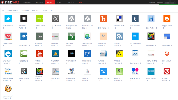Open the Sosblogs Account icon

[x=87, y=71]
